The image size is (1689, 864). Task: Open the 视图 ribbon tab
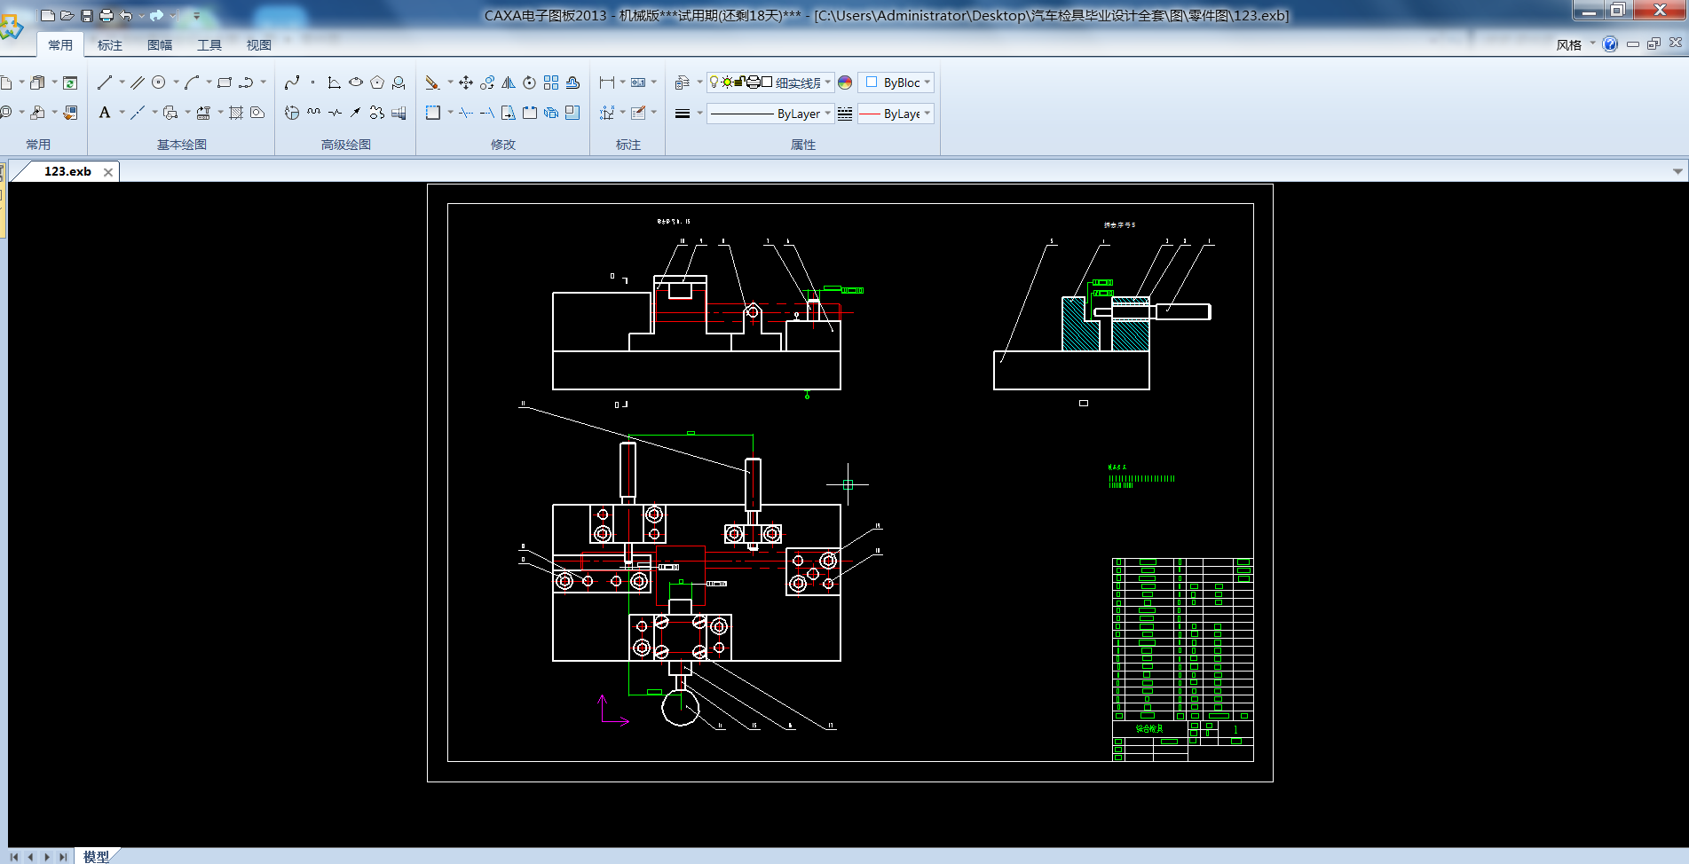[x=258, y=45]
